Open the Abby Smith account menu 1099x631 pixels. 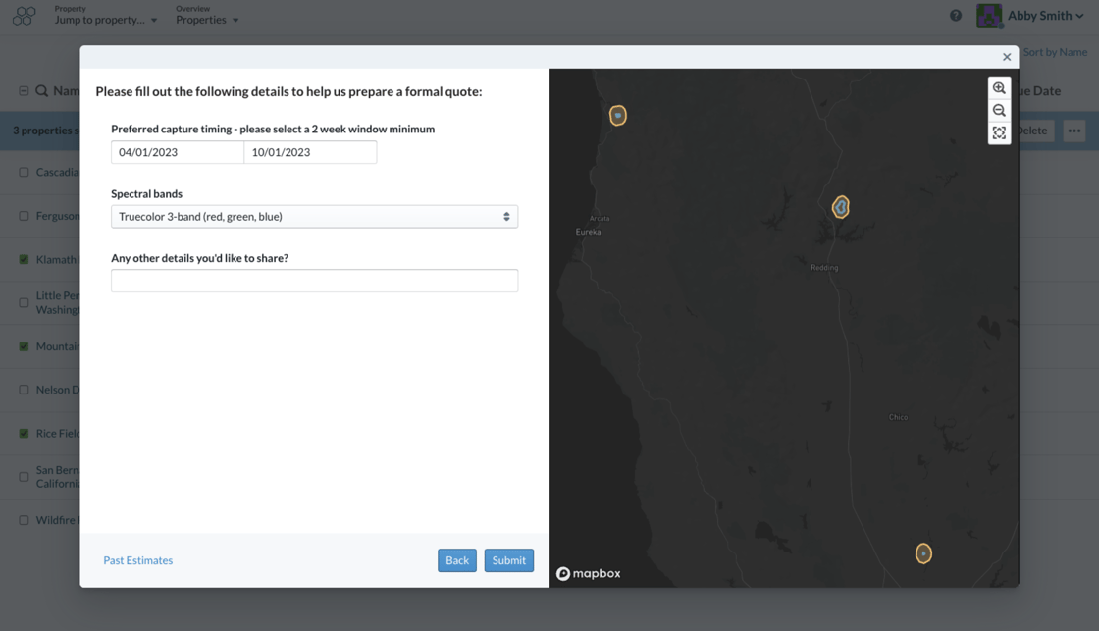pos(1045,16)
